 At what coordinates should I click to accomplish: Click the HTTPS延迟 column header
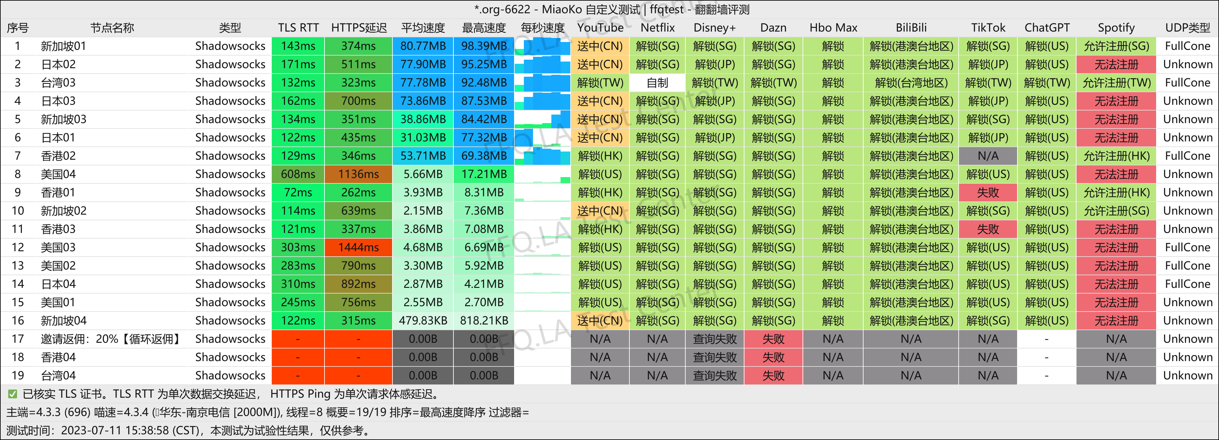click(359, 28)
